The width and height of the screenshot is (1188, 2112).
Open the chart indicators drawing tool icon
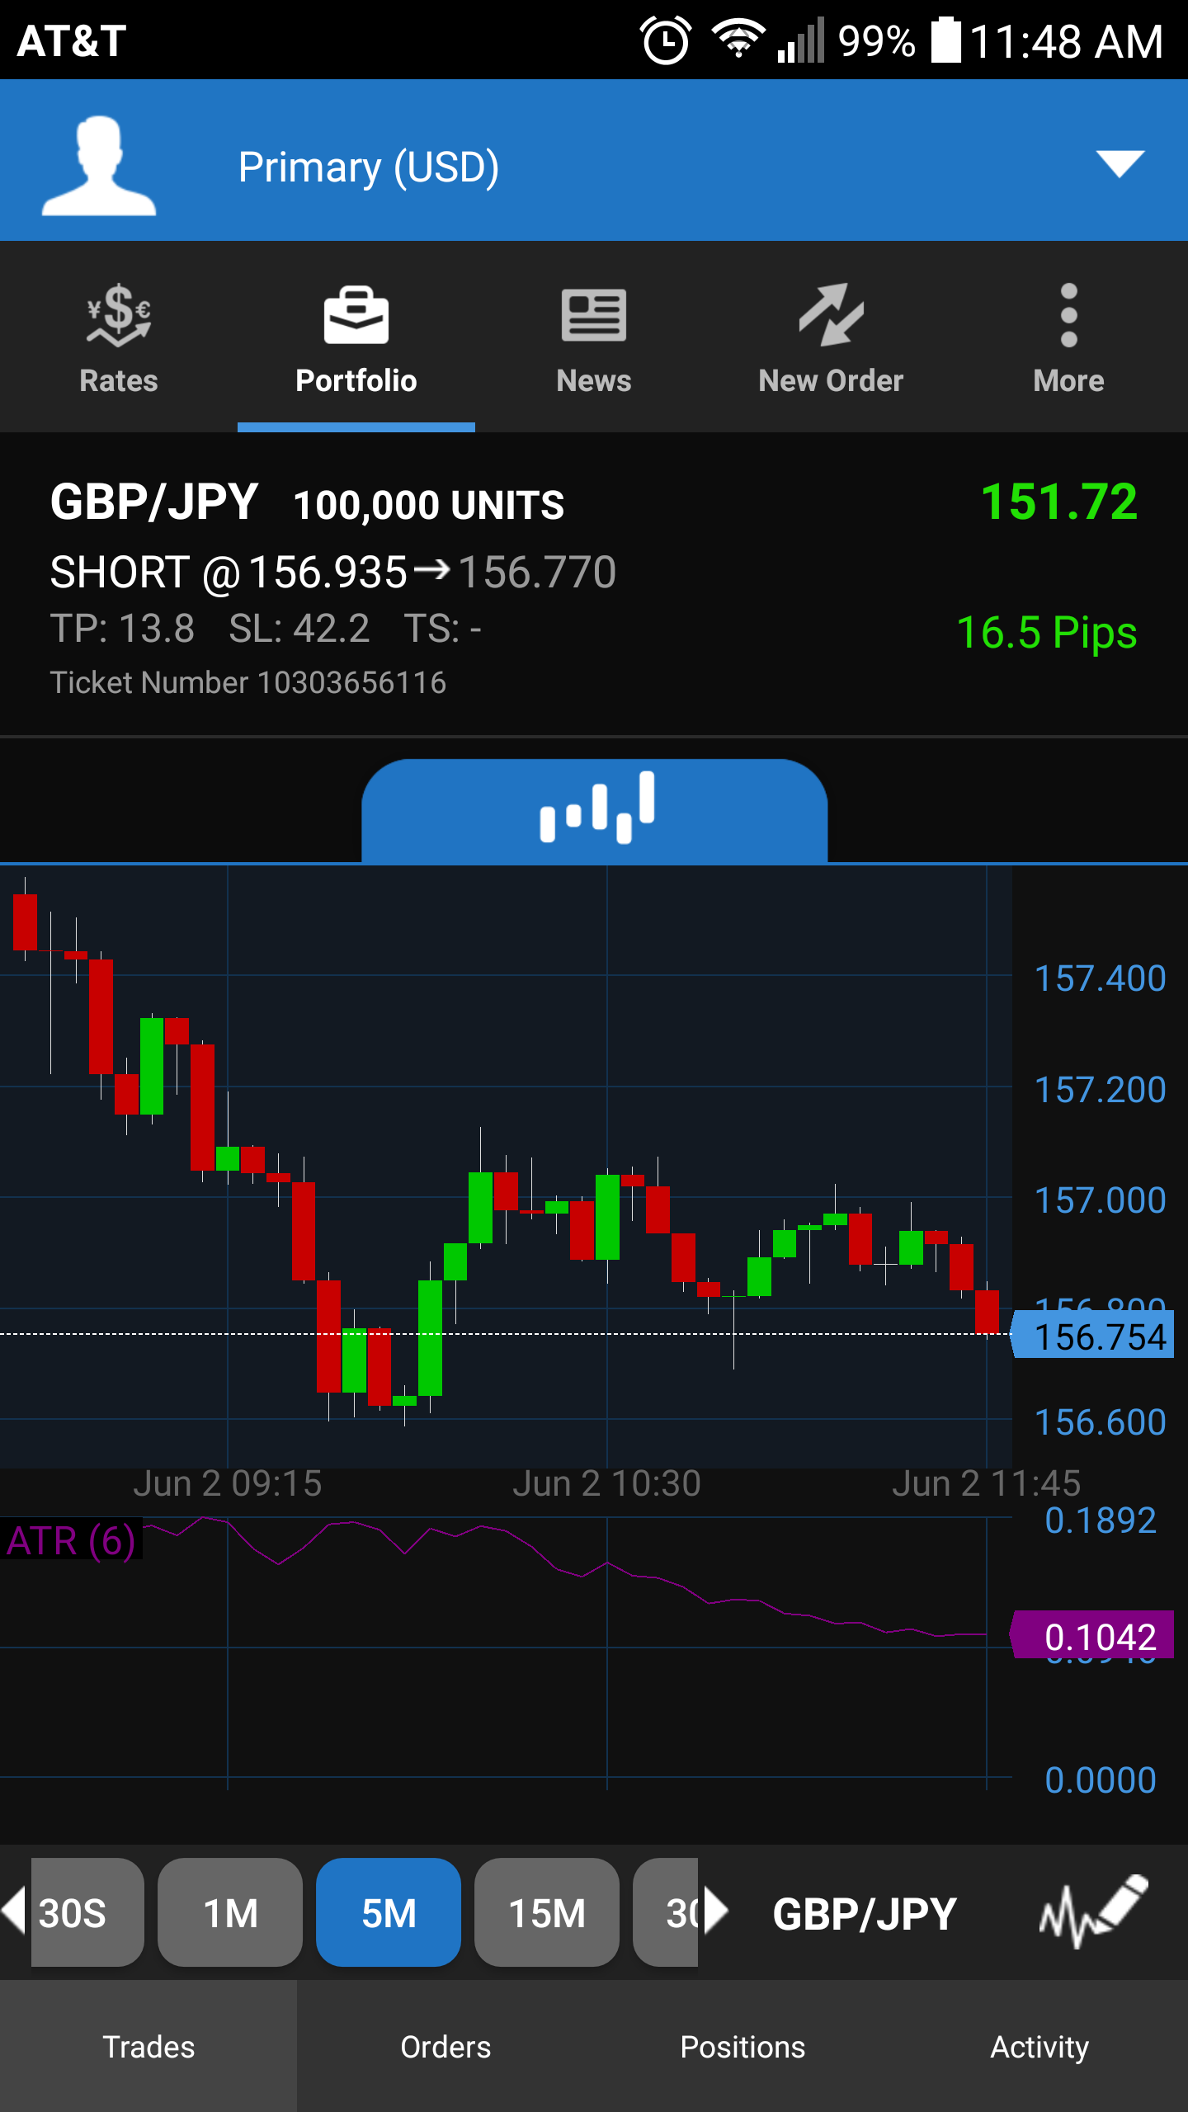pyautogui.click(x=1094, y=1912)
